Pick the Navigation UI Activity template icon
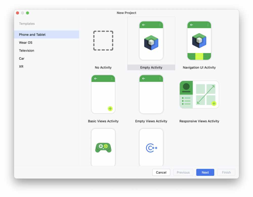 199,41
